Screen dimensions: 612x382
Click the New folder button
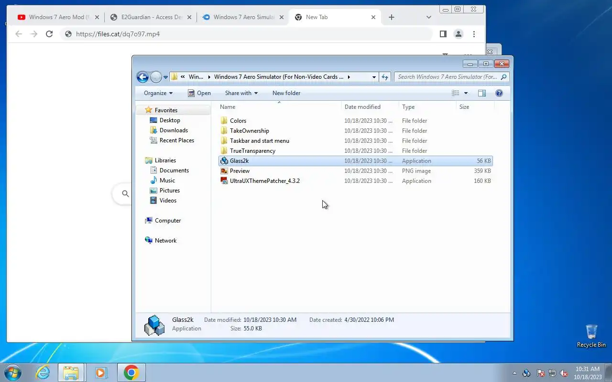tap(286, 93)
